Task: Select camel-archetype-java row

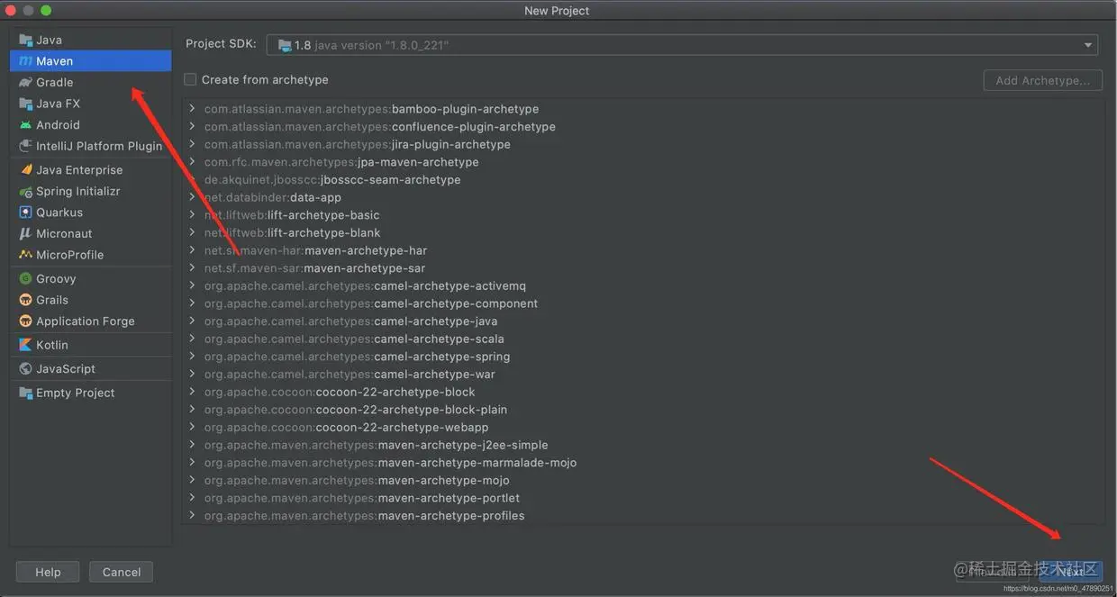Action: click(x=643, y=321)
